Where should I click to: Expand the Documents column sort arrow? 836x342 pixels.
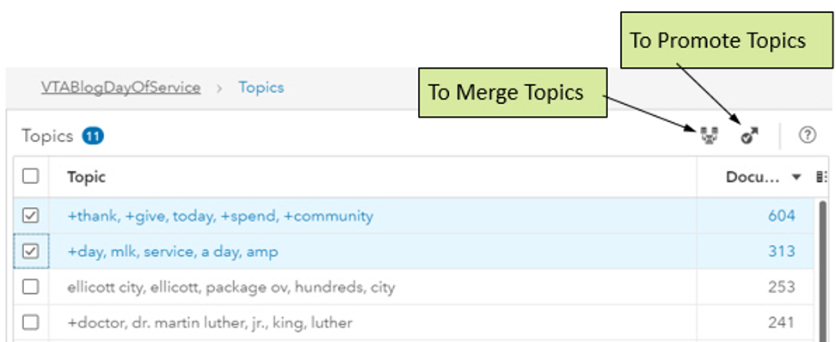pos(796,177)
